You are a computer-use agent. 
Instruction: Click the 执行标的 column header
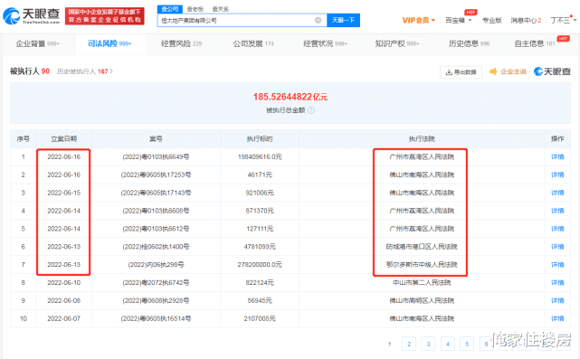pyautogui.click(x=260, y=138)
